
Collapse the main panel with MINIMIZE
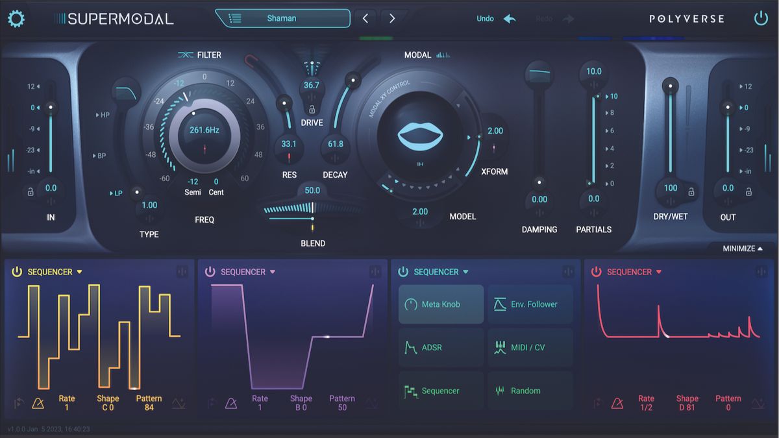click(x=742, y=247)
